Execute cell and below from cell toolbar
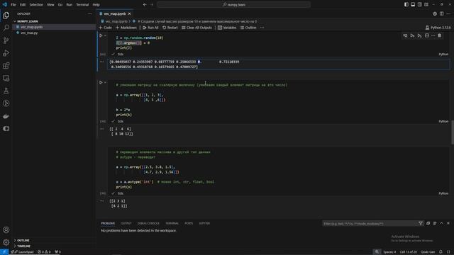This screenshot has height=255, width=454. coord(419,35)
